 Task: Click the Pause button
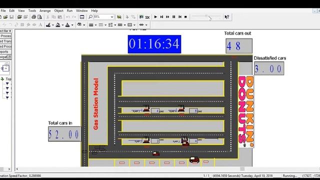[173, 17]
